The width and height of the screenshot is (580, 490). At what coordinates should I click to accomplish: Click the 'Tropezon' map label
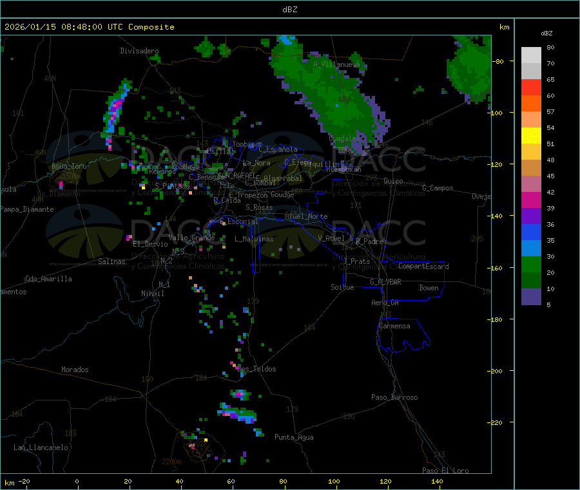pos(253,195)
